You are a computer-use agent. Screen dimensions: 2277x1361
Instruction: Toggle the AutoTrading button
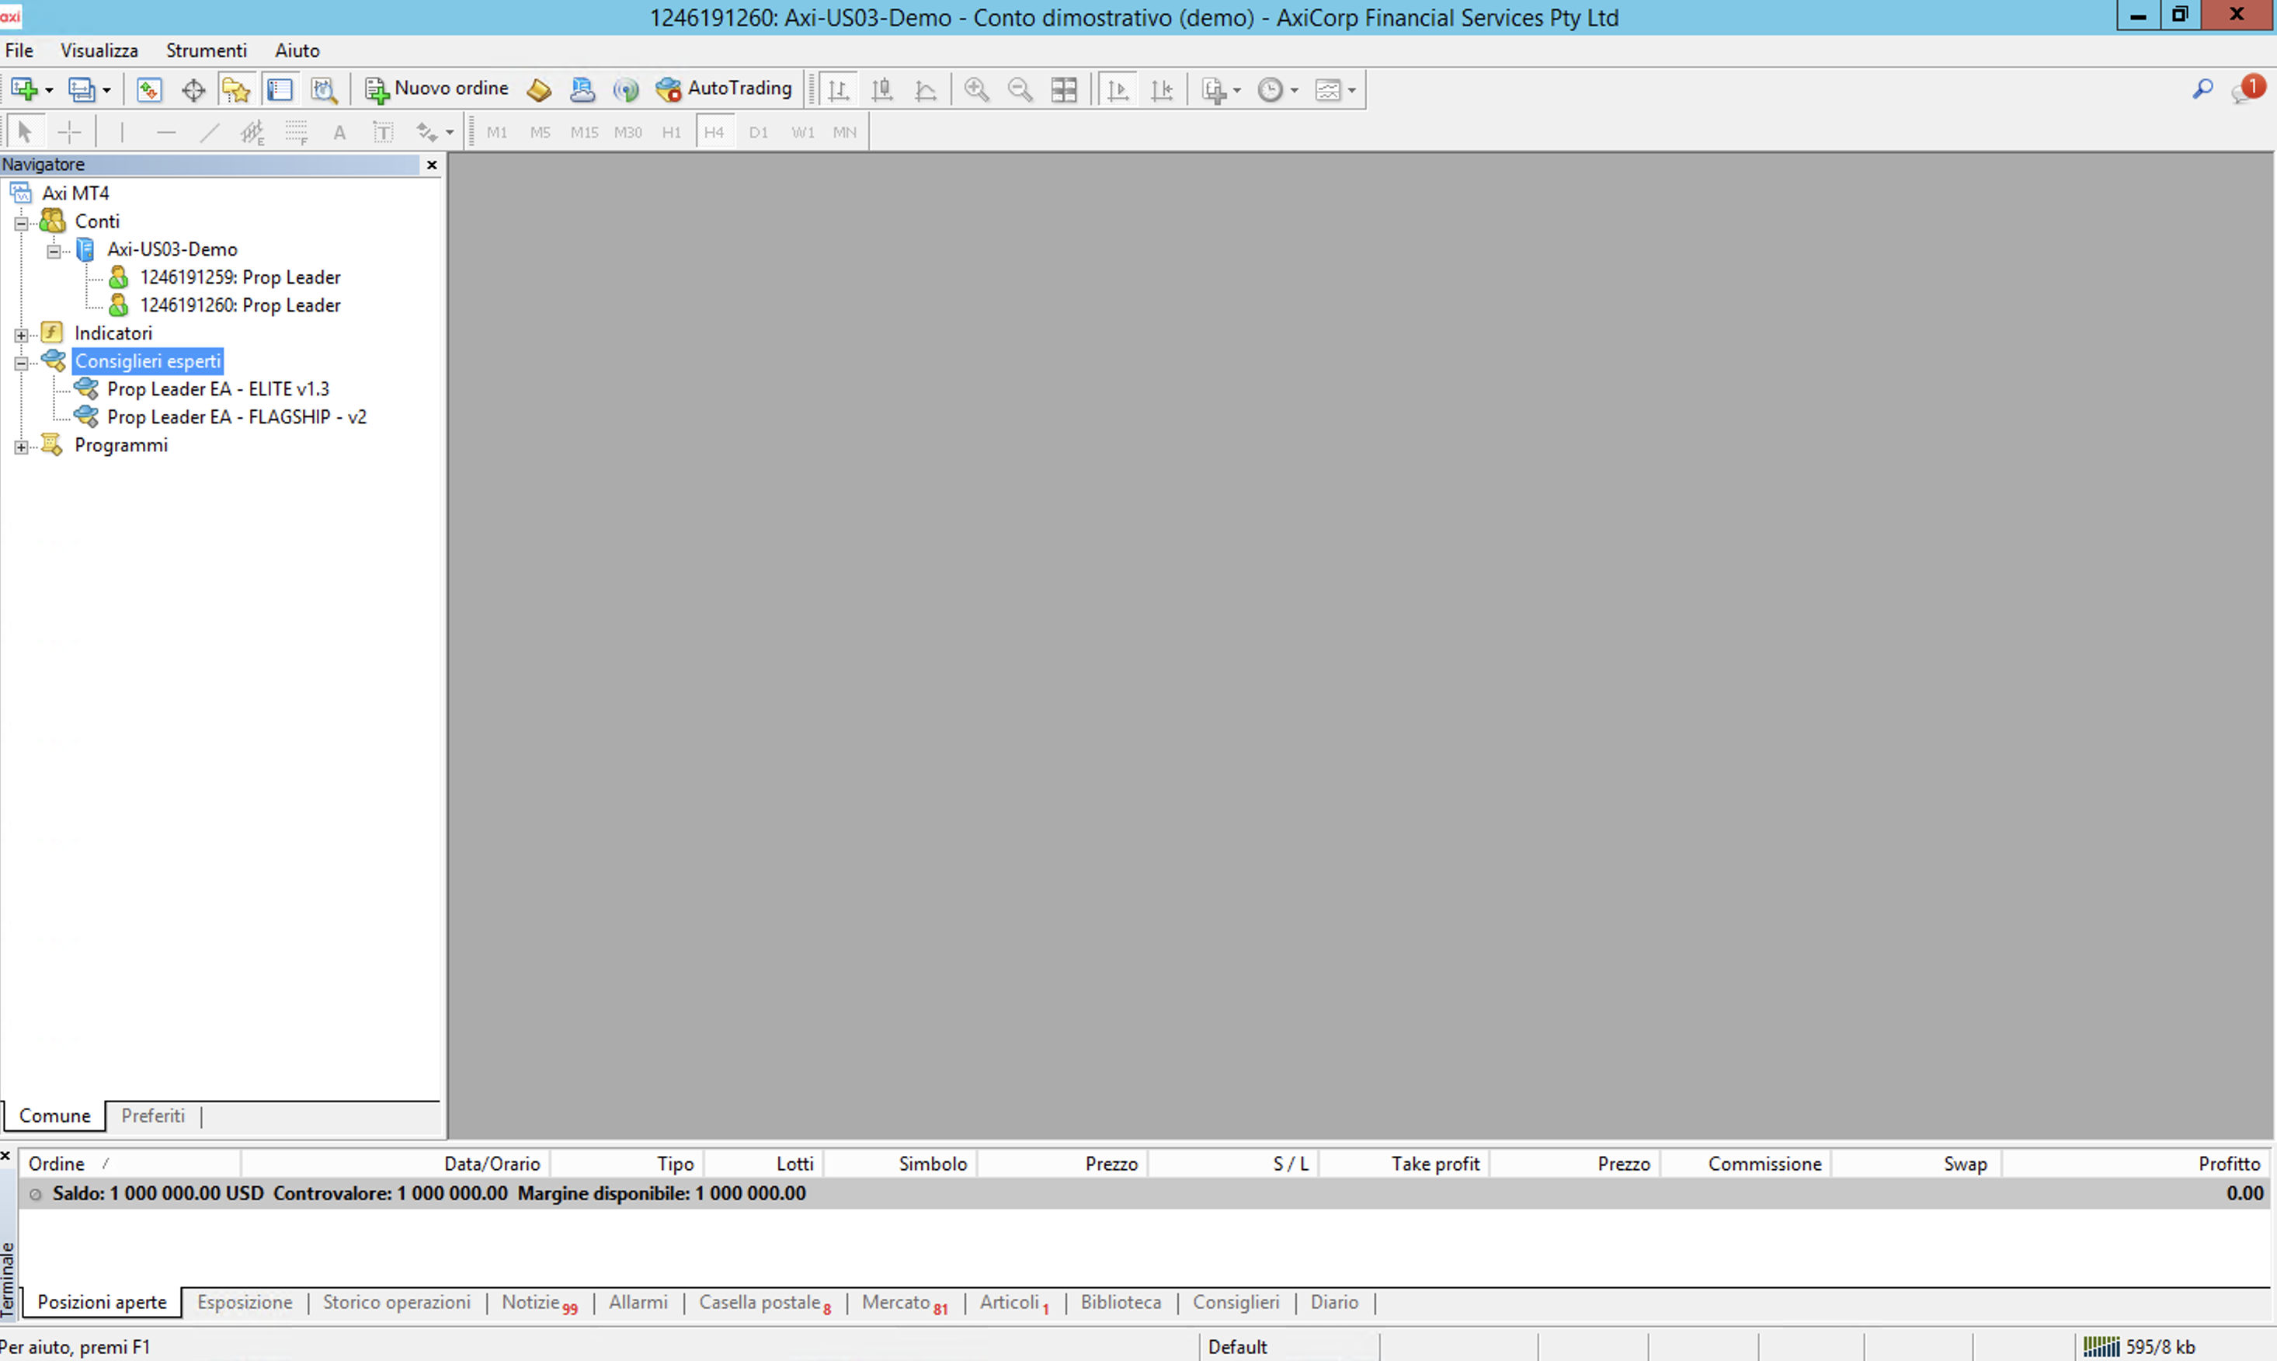point(724,89)
